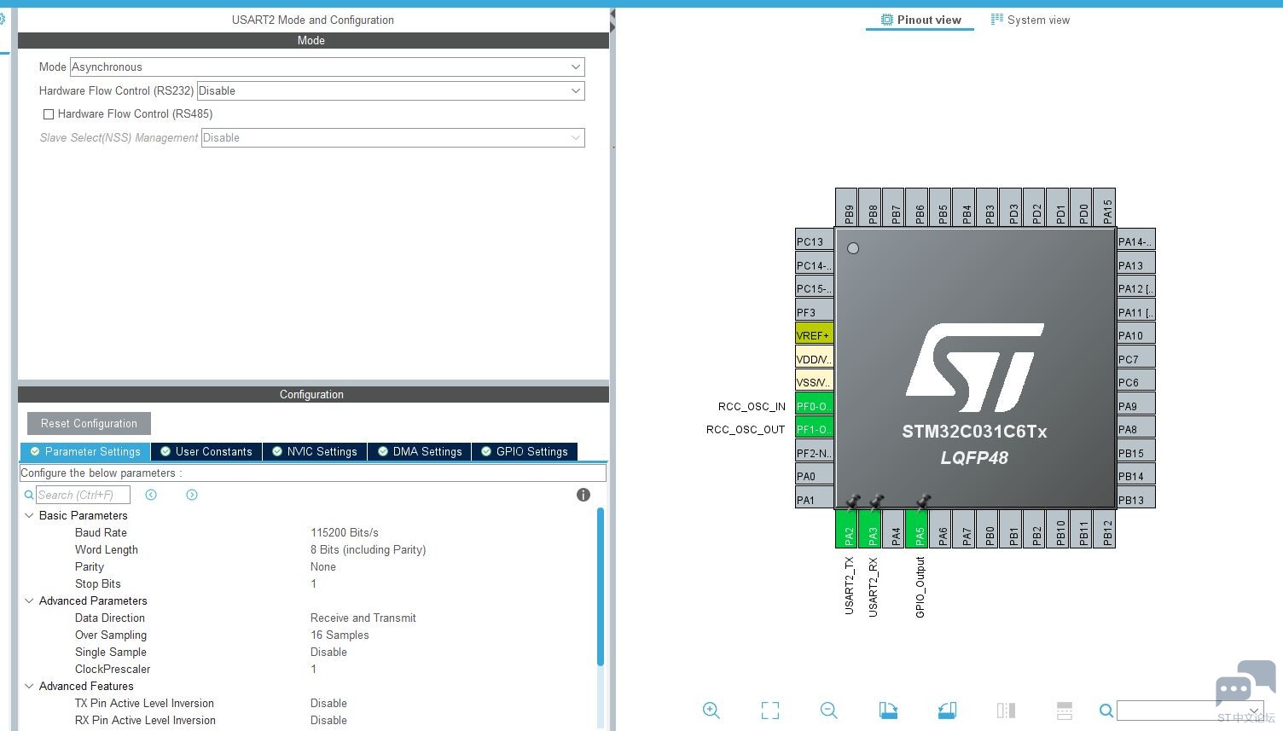Click the pin search magnifier icon

pyautogui.click(x=1106, y=711)
